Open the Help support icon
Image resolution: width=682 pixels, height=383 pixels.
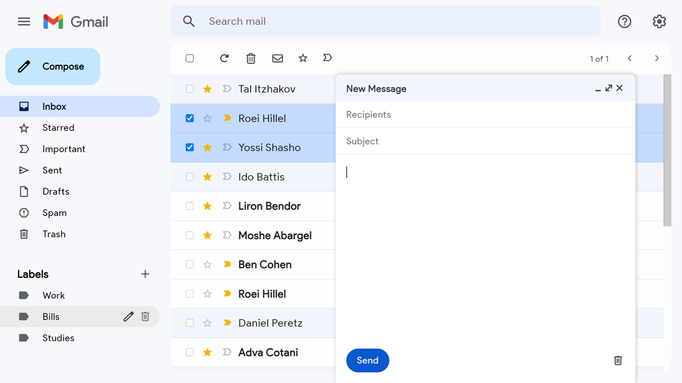pyautogui.click(x=624, y=21)
